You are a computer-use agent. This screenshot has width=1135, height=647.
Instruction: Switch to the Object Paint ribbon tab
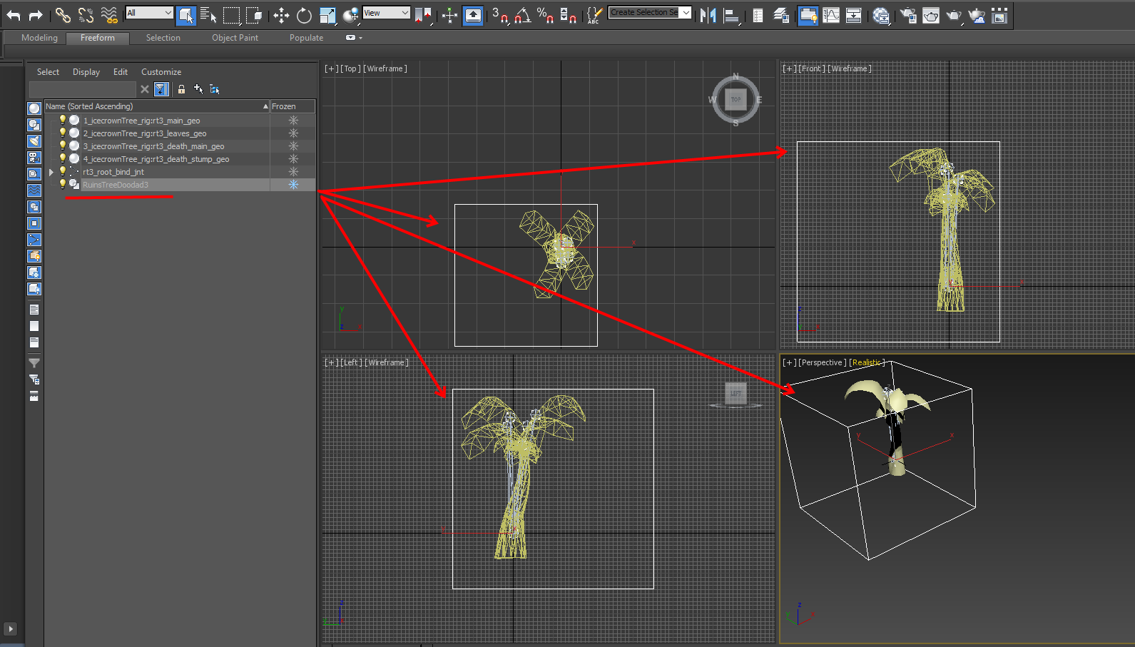click(x=235, y=38)
